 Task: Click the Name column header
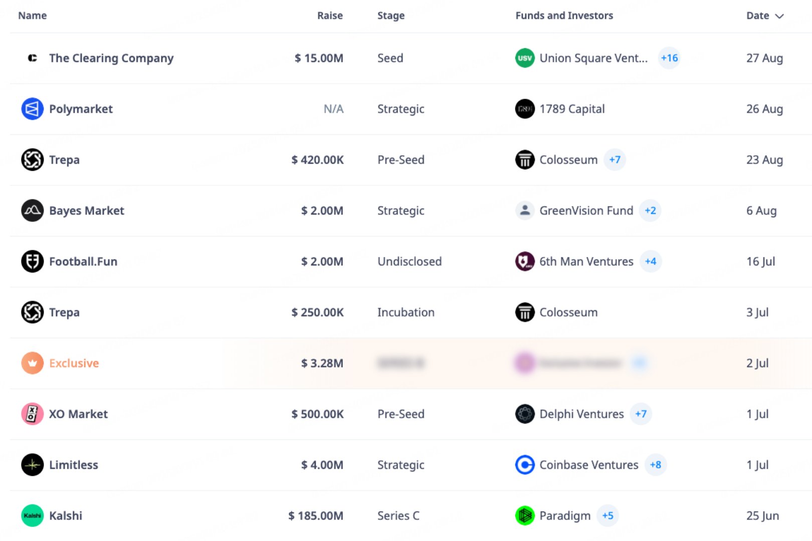pos(33,16)
